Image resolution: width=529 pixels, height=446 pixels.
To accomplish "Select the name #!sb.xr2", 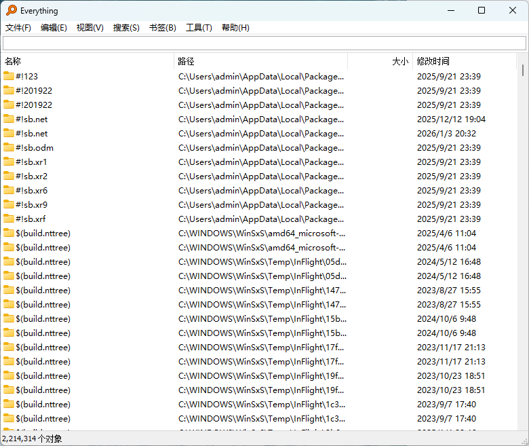I will click(31, 176).
